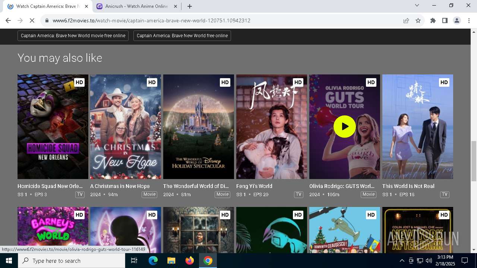Close the Captain America tab
This screenshot has width=477, height=268.
pyautogui.click(x=86, y=6)
